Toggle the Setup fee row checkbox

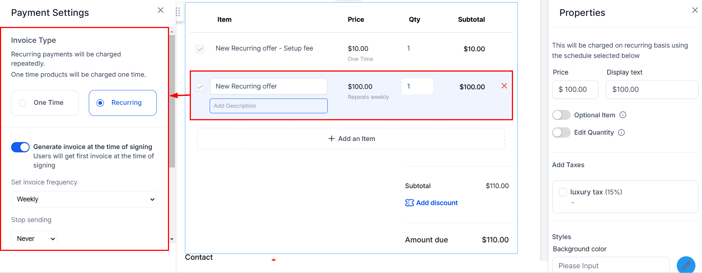point(200,49)
